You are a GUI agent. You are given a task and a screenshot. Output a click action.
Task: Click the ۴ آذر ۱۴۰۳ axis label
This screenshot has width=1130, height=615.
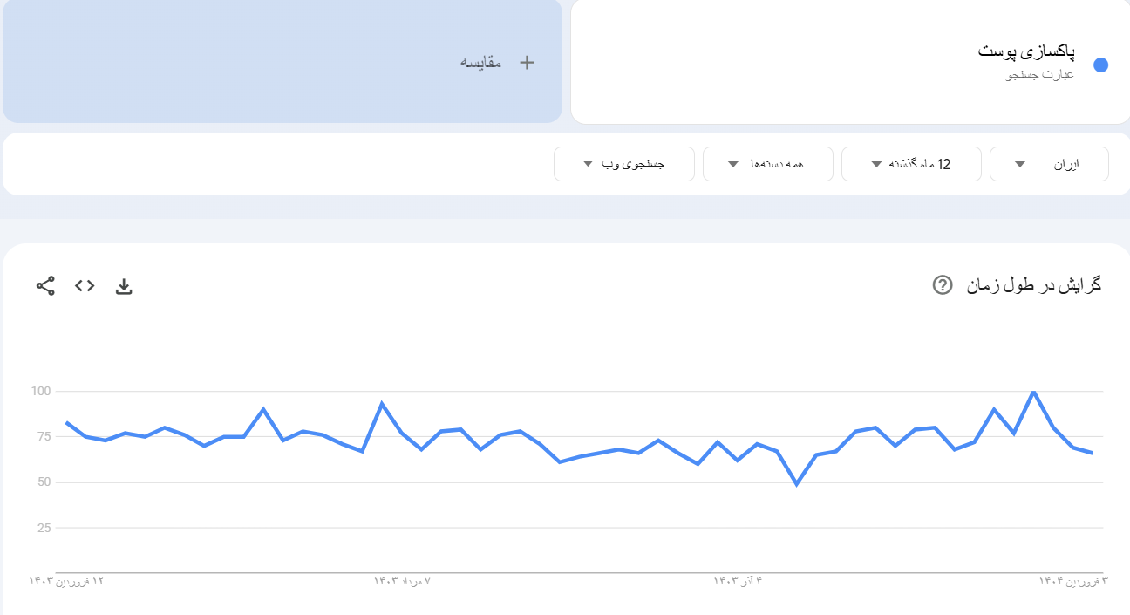(x=738, y=581)
